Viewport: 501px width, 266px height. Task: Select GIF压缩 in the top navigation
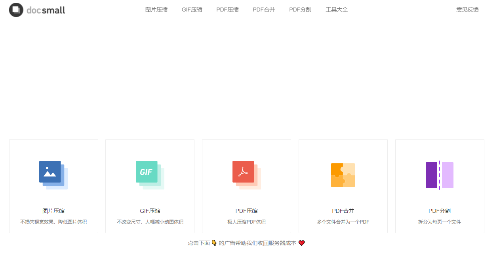coord(192,10)
